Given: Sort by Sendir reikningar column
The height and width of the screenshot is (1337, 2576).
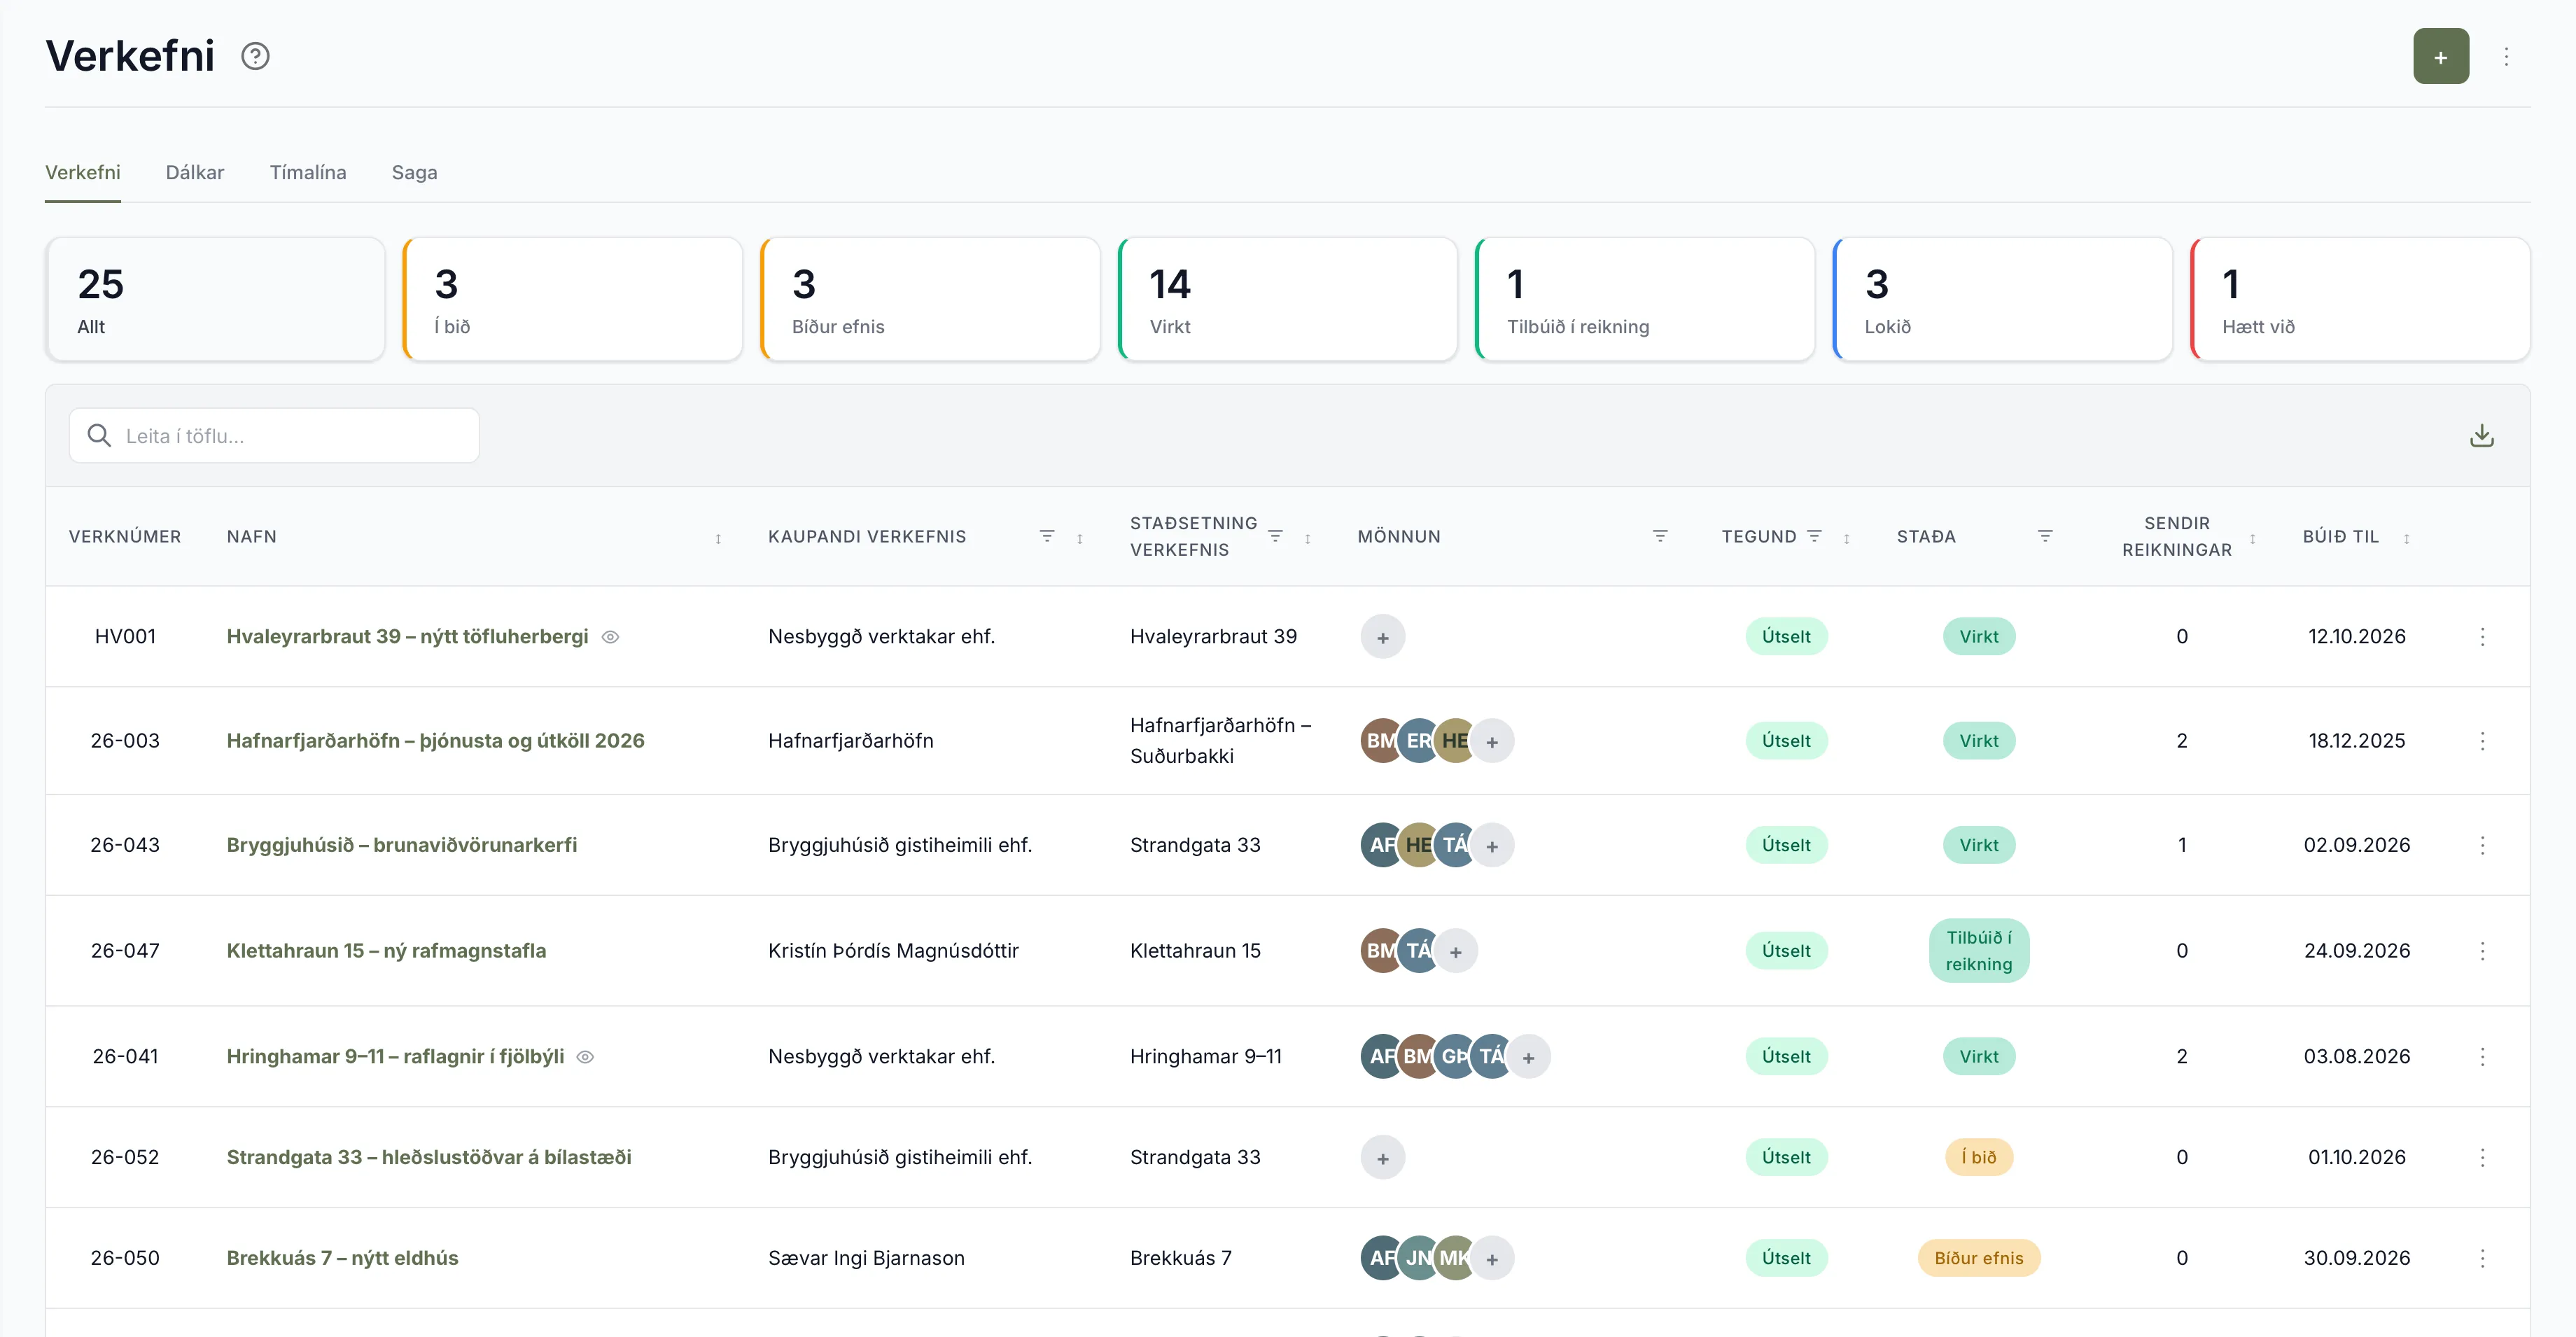Looking at the screenshot, I should tap(2252, 538).
